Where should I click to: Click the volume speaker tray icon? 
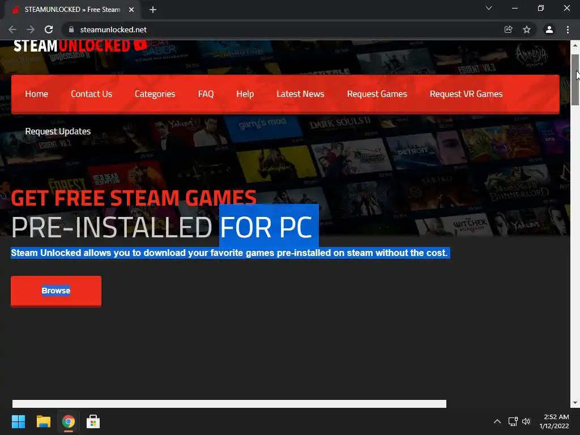click(526, 421)
